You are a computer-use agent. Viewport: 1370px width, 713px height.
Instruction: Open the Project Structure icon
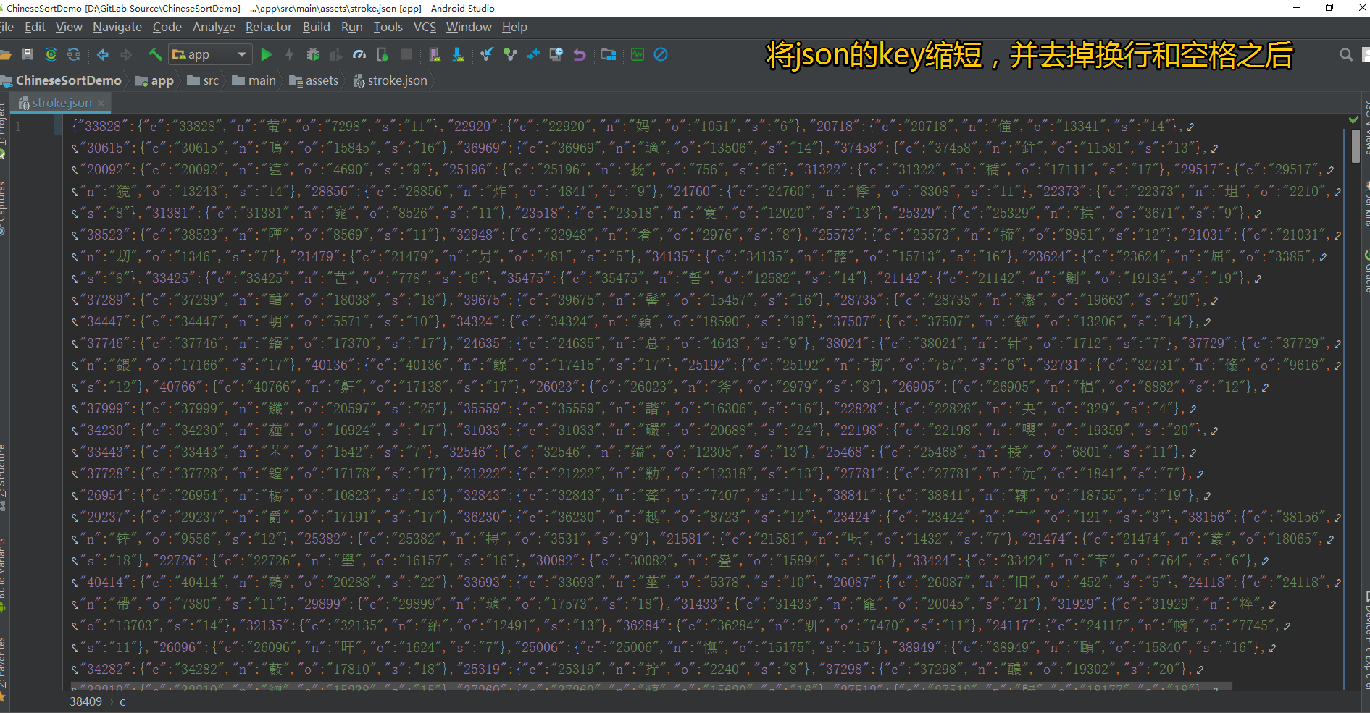point(609,54)
